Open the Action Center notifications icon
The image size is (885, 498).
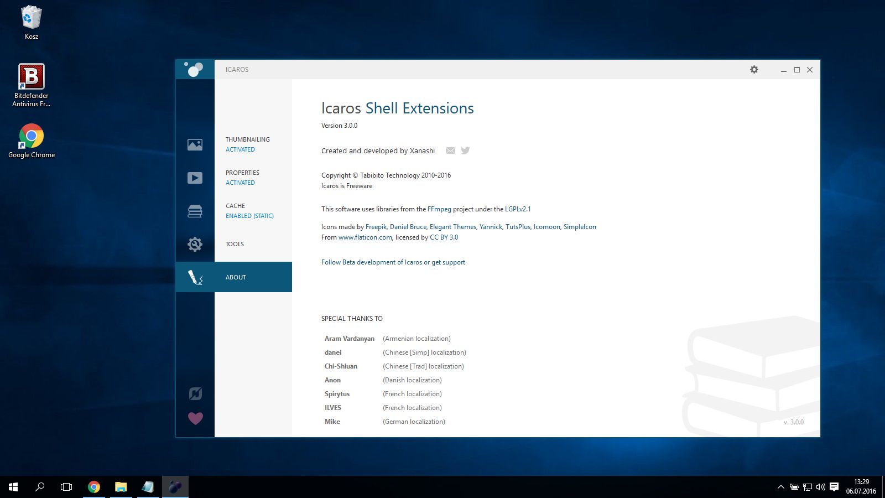click(x=834, y=487)
